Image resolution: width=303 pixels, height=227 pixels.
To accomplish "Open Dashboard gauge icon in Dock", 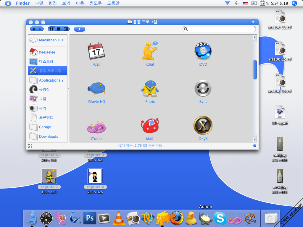I will tap(46, 218).
